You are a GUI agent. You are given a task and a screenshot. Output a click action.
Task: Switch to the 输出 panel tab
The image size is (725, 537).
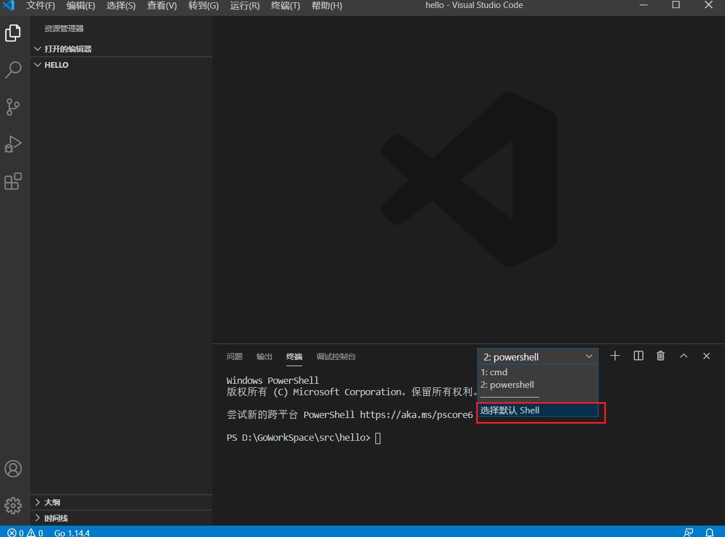click(x=264, y=356)
